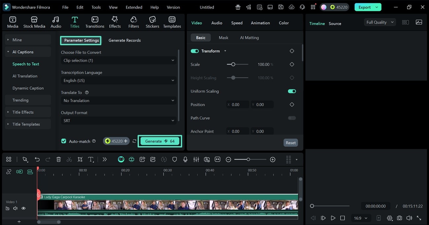This screenshot has width=429, height=225.
Task: Disable Uniform Scaling switch
Action: pyautogui.click(x=292, y=91)
